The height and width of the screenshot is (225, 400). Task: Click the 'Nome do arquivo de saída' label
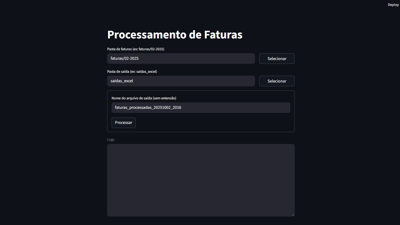click(132, 98)
